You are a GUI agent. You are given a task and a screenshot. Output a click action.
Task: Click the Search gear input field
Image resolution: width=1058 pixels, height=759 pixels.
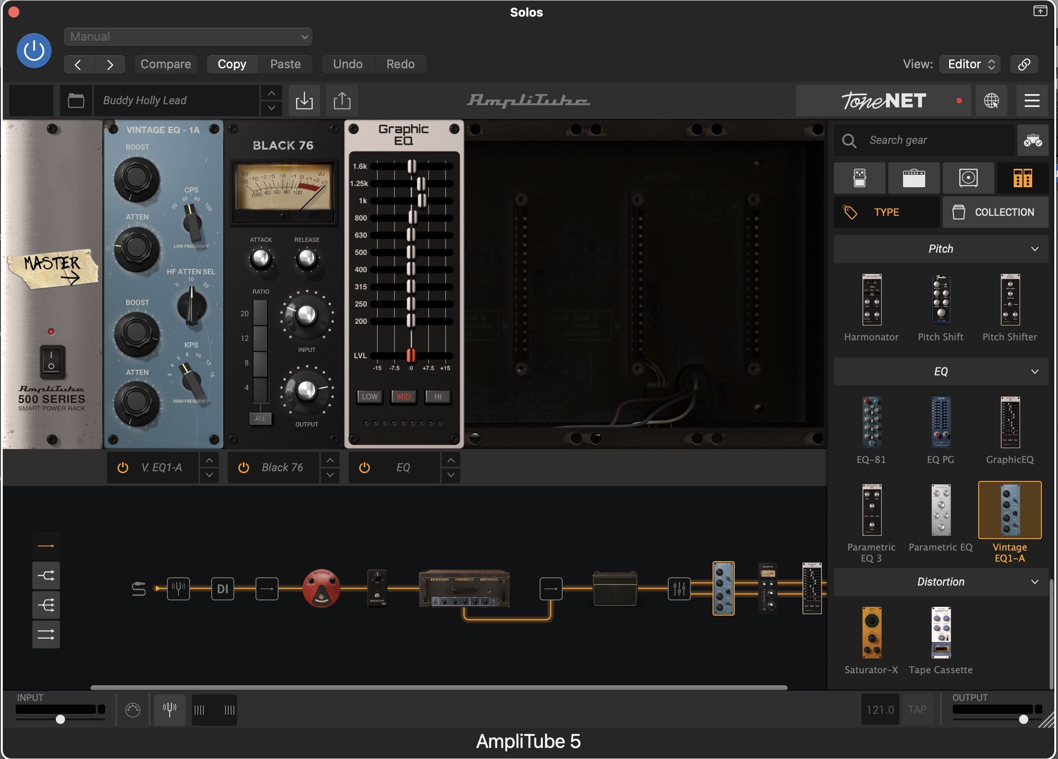(x=924, y=141)
